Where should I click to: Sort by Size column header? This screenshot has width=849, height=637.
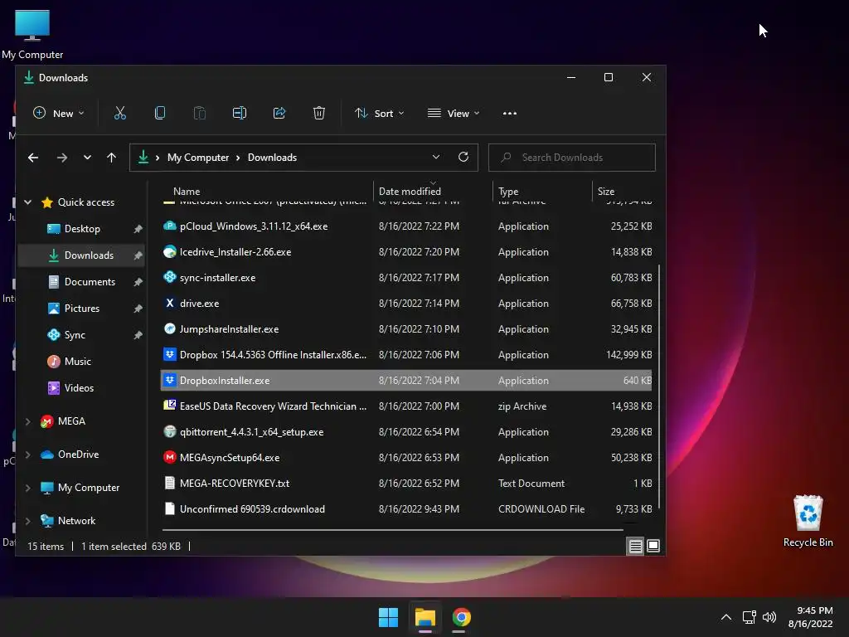click(623, 192)
